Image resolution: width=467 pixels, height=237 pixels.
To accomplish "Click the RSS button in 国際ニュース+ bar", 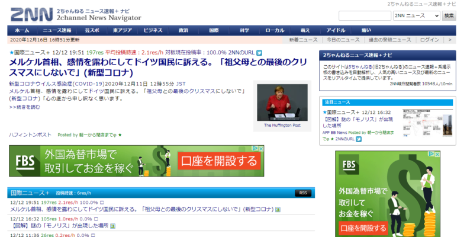I will [x=303, y=193].
